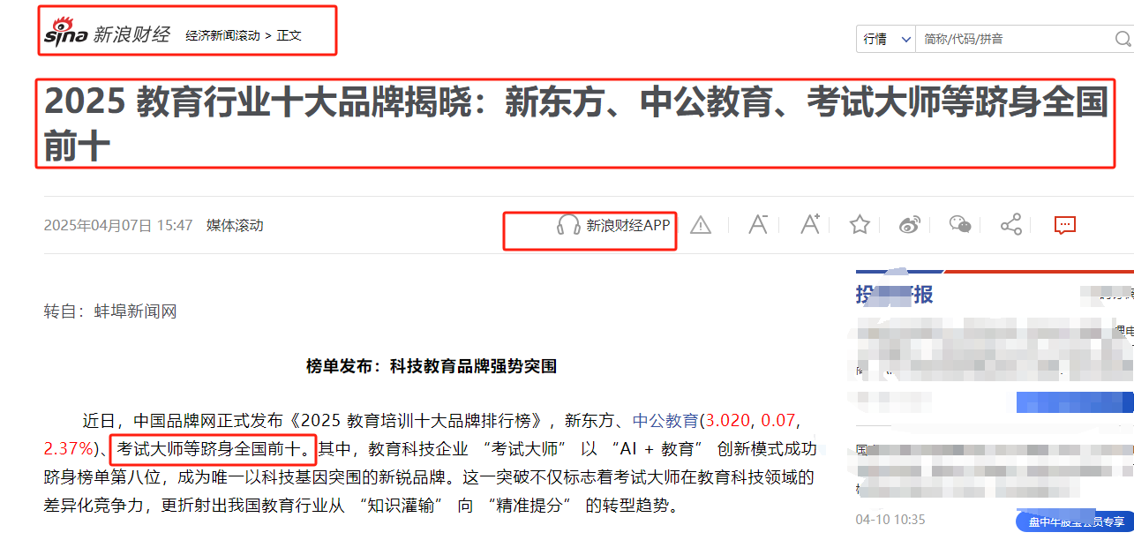Image resolution: width=1134 pixels, height=540 pixels.
Task: Share article to WeChat
Action: pyautogui.click(x=960, y=224)
